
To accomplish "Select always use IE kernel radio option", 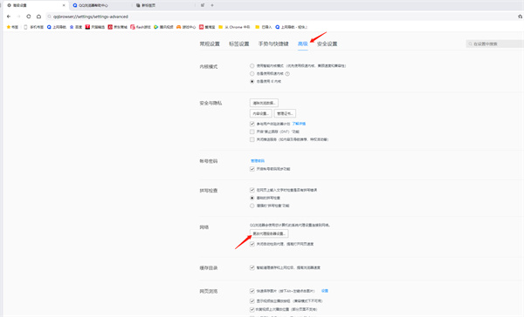I will pos(252,81).
